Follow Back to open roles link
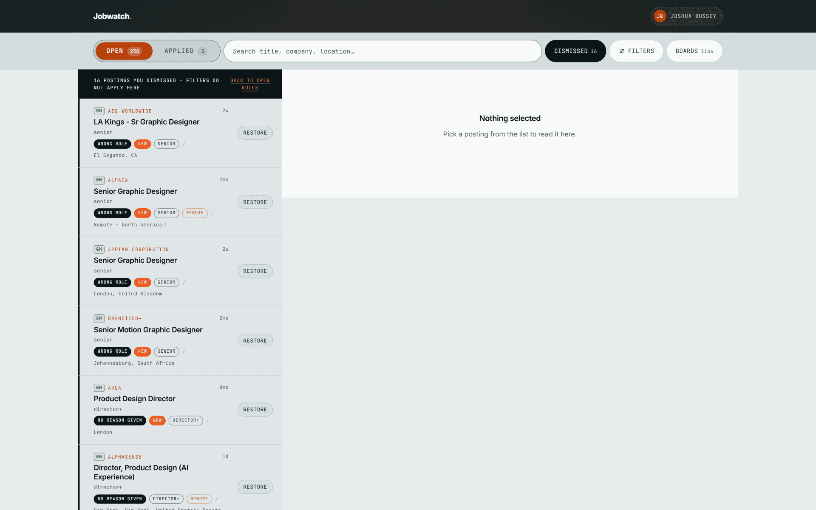The width and height of the screenshot is (816, 510). point(250,84)
